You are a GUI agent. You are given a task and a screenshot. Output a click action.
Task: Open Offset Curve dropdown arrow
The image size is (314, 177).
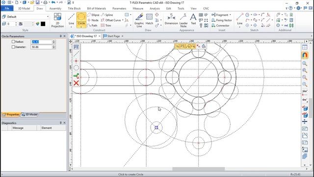(123, 20)
